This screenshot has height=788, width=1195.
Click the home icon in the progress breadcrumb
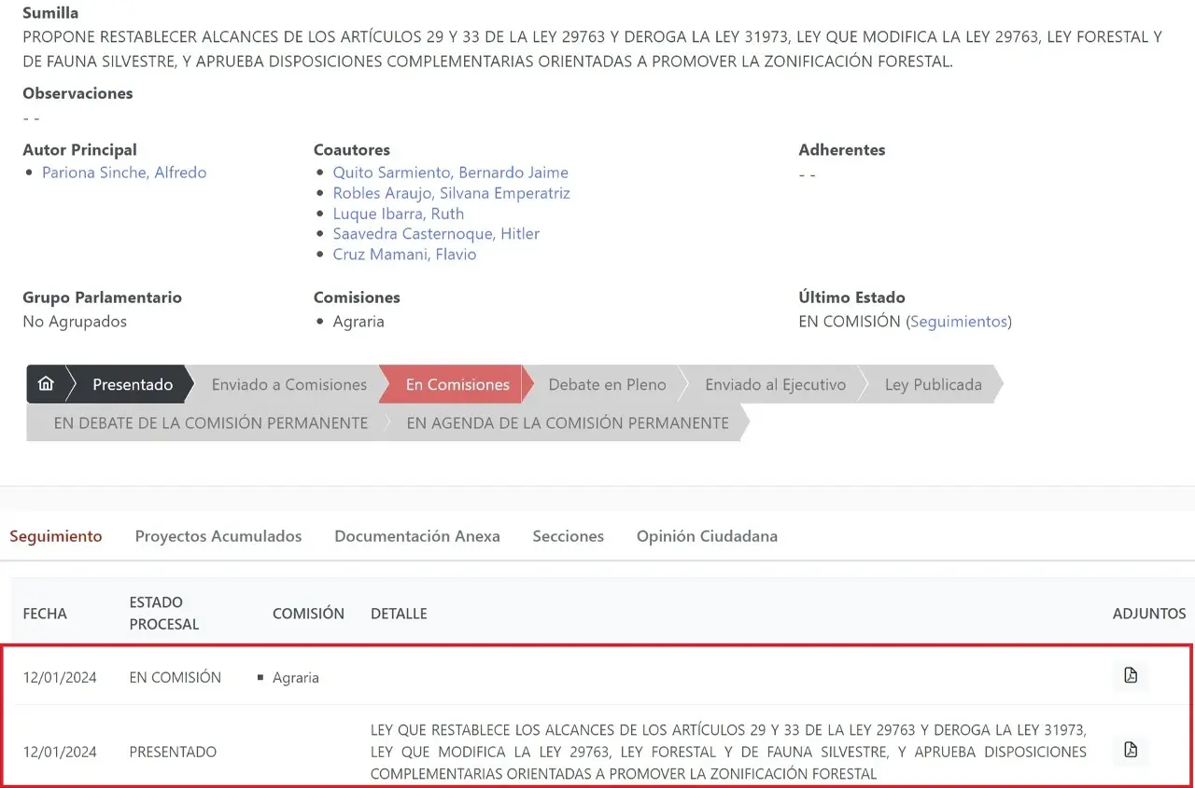(45, 383)
